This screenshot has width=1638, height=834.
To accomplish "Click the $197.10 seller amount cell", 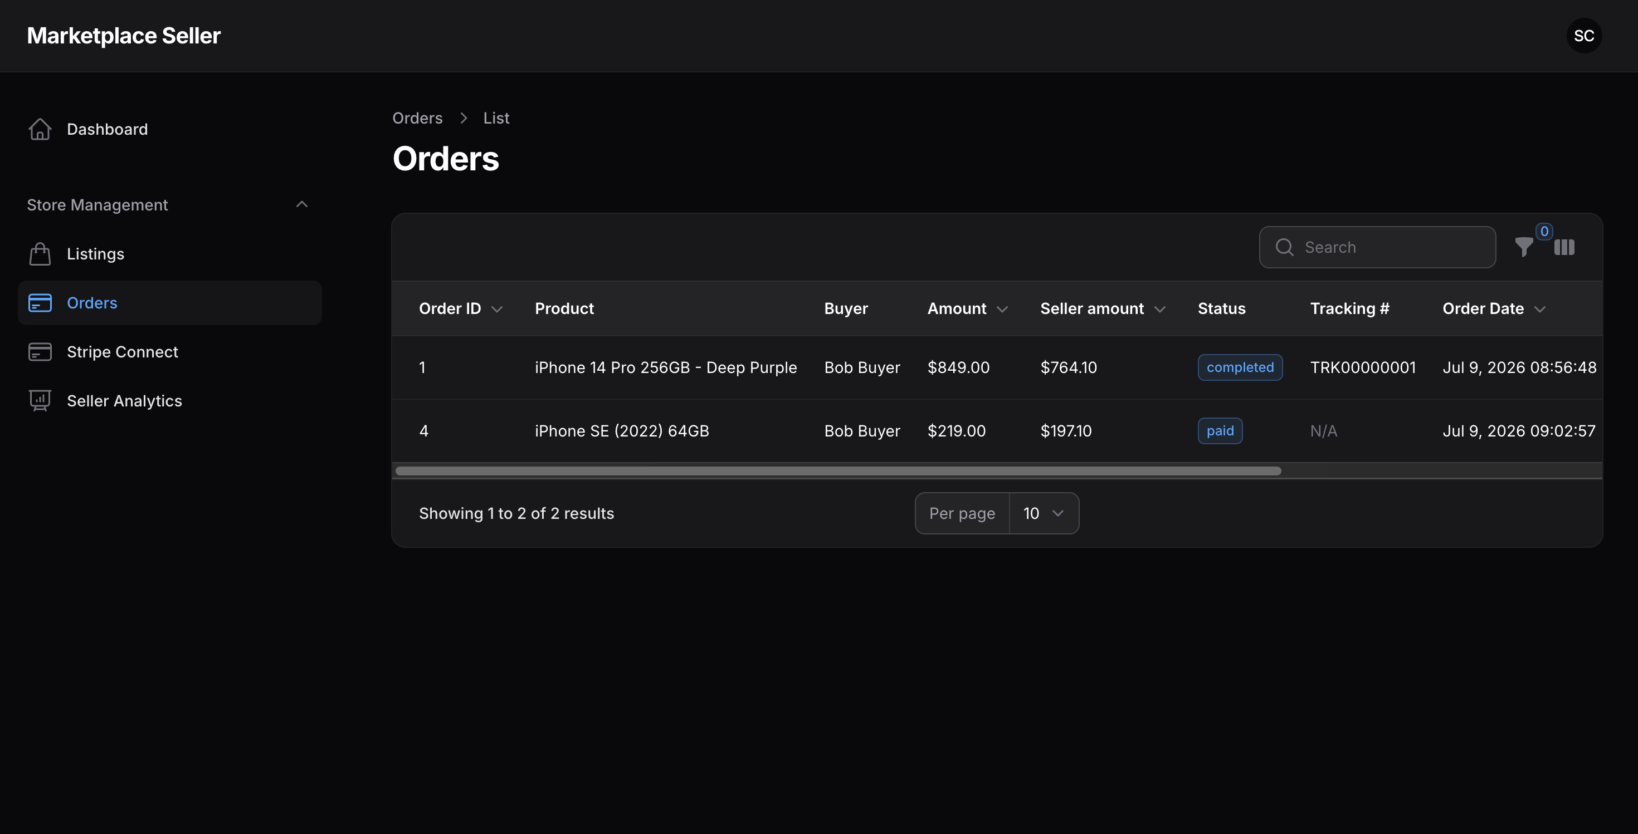I will click(x=1066, y=431).
